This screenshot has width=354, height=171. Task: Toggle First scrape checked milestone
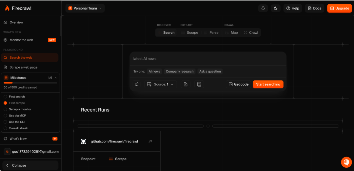(6, 103)
